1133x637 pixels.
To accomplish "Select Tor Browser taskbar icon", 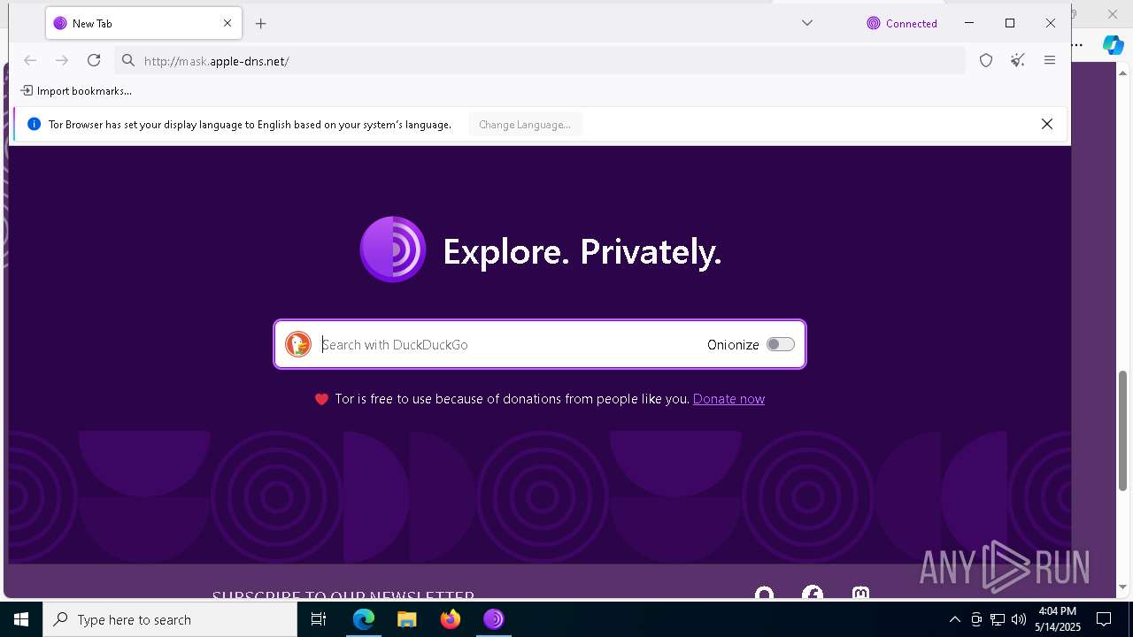I will [x=494, y=619].
